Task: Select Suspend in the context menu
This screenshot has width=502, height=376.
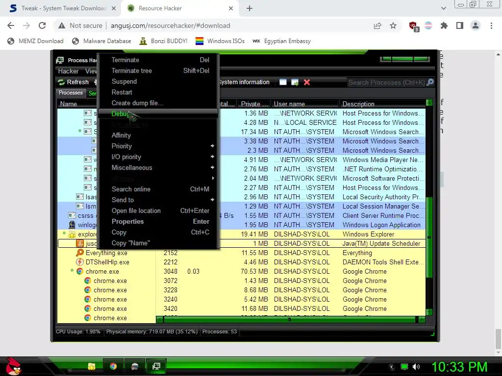Action: 159,82
